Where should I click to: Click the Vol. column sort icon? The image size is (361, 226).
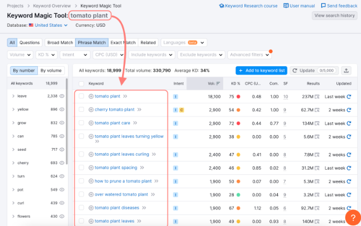[218, 83]
